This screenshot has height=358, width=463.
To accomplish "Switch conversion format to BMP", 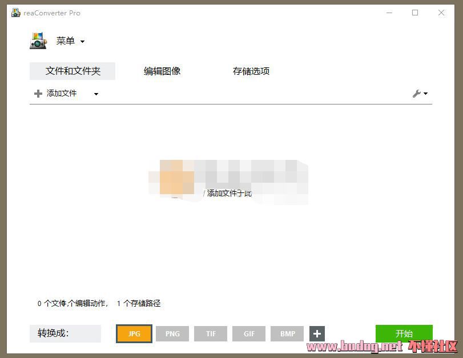I will 288,334.
